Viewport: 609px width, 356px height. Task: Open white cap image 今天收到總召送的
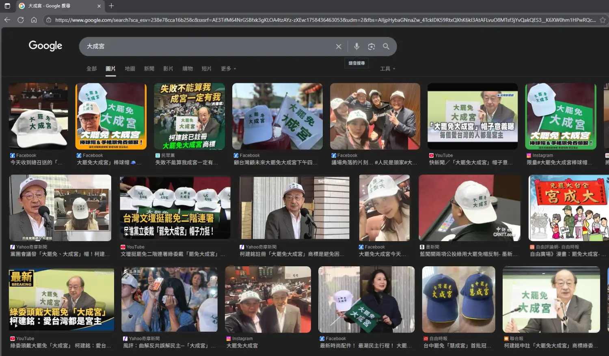point(39,117)
